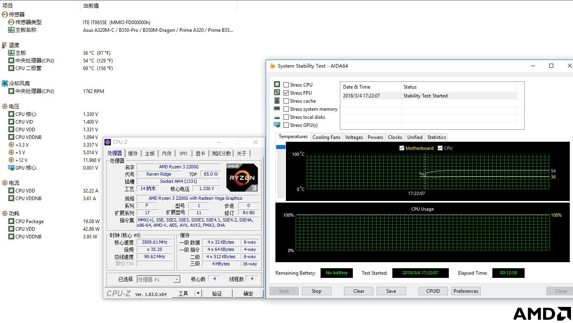Viewport: 573px width, 323px height.
Task: Uncheck the Stress FPU checkbox
Action: (286, 93)
